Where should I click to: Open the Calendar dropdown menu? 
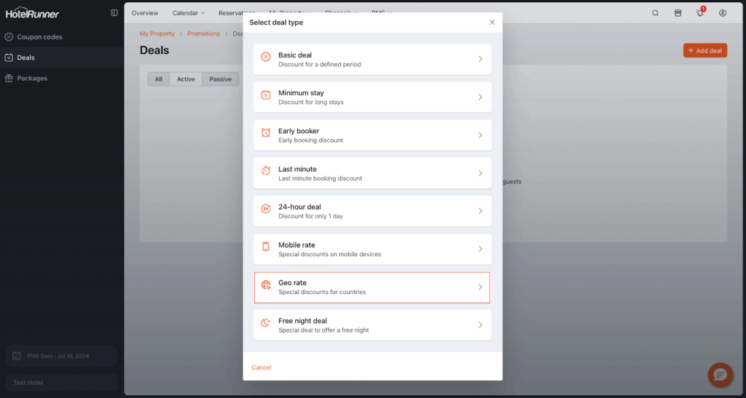(x=188, y=13)
